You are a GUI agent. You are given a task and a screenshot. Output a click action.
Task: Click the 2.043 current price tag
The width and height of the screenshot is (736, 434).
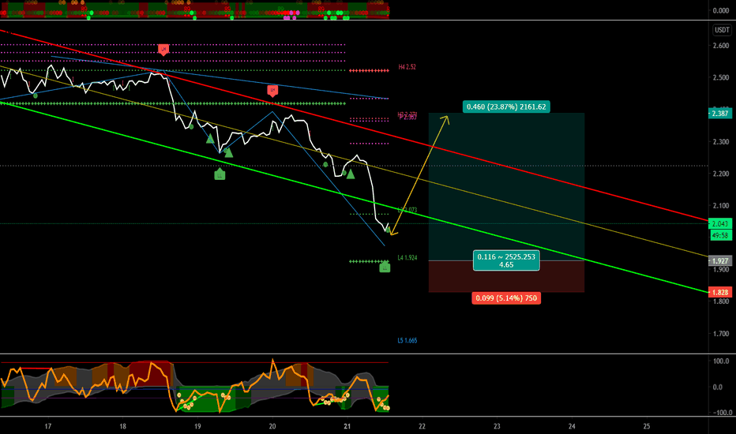tap(719, 224)
